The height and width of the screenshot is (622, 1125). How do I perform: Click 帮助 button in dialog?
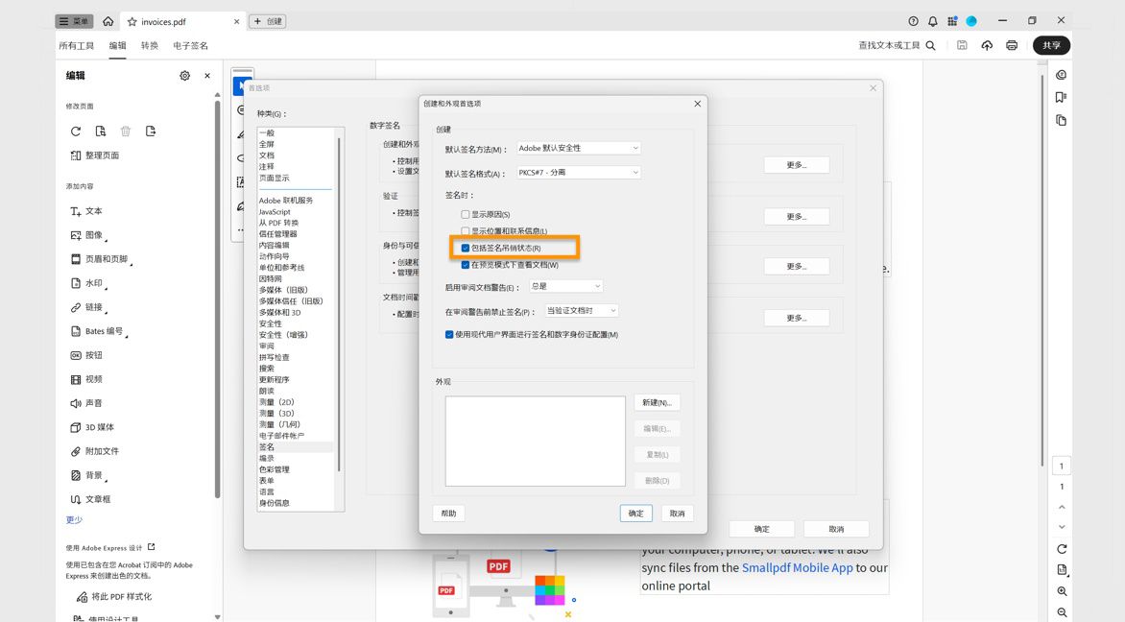tap(449, 514)
